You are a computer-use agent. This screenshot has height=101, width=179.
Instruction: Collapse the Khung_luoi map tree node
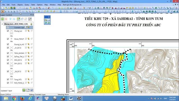pos(2,24)
